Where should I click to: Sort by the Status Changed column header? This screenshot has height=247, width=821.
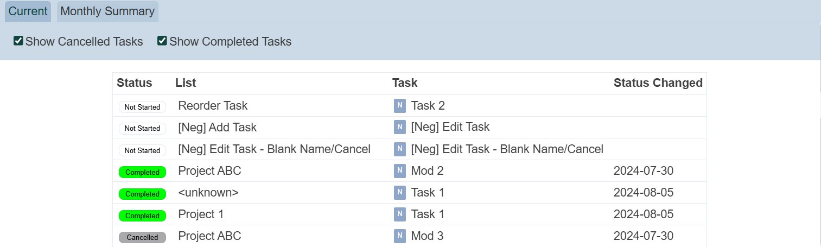(x=658, y=83)
